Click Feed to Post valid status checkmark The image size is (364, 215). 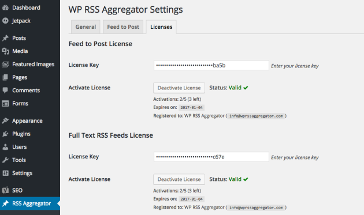(246, 88)
